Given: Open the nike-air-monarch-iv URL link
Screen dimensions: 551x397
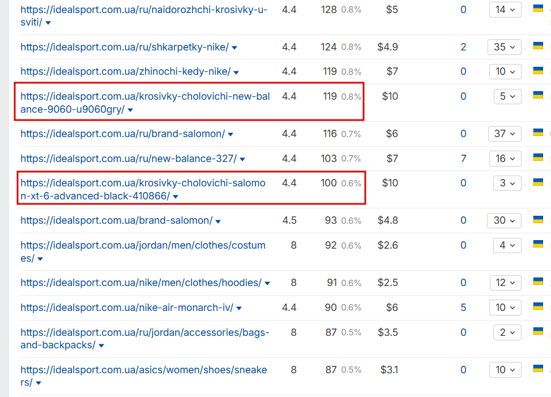Looking at the screenshot, I should [x=127, y=308].
